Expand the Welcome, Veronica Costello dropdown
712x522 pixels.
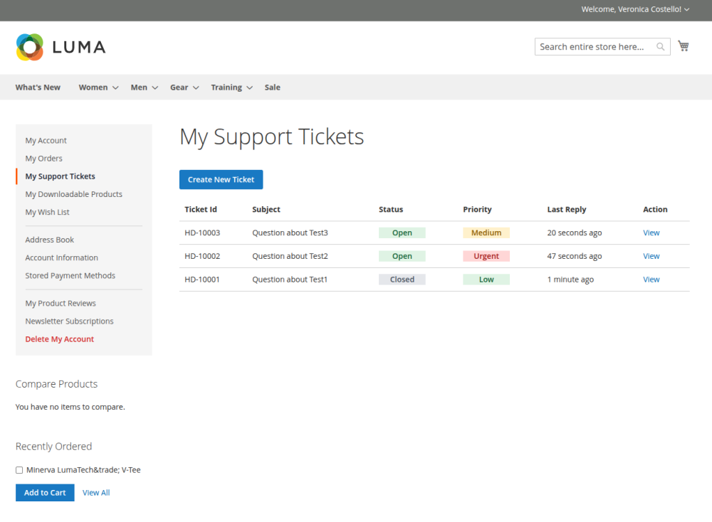point(634,9)
